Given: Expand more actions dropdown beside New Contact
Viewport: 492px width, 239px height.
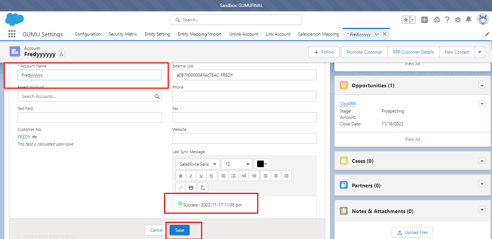Looking at the screenshot, I should pyautogui.click(x=480, y=52).
